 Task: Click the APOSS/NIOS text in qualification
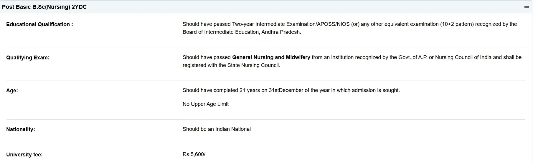point(333,24)
